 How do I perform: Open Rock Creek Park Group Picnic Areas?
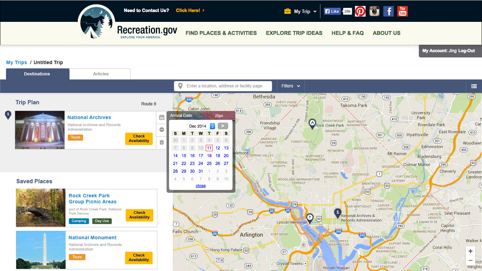92,199
